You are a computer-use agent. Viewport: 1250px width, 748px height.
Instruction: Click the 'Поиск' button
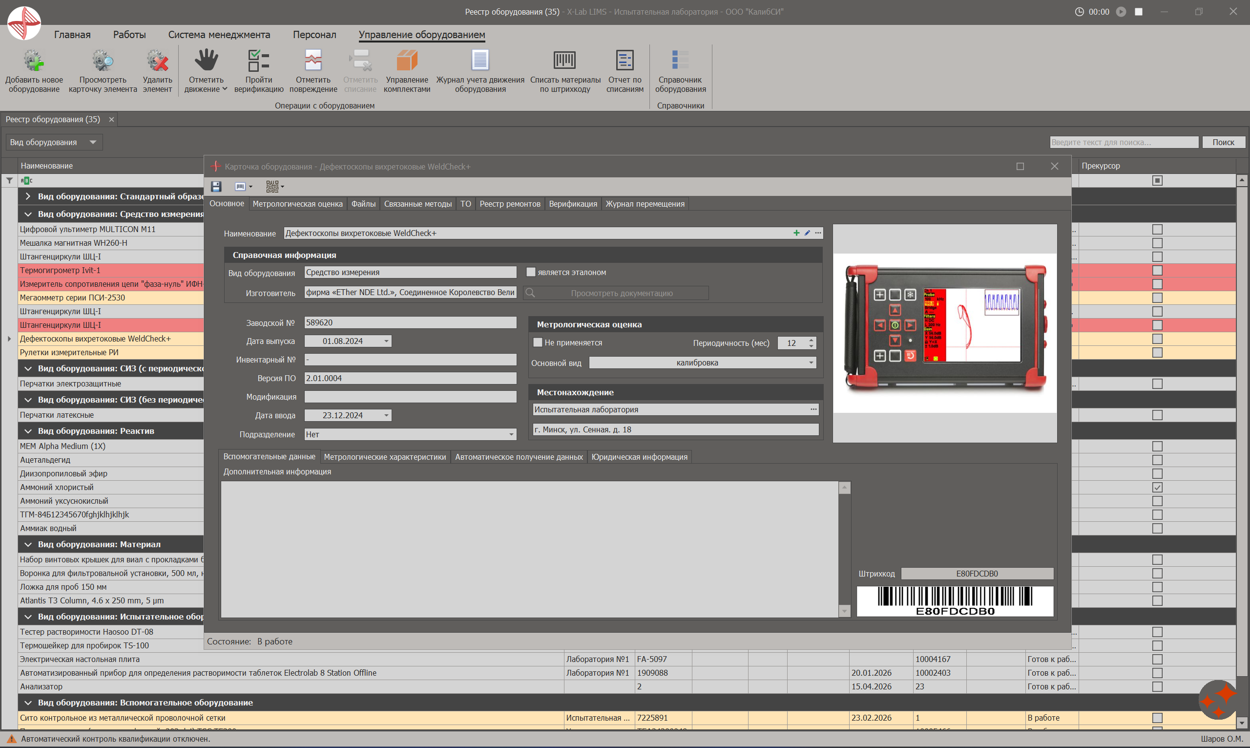coord(1223,143)
